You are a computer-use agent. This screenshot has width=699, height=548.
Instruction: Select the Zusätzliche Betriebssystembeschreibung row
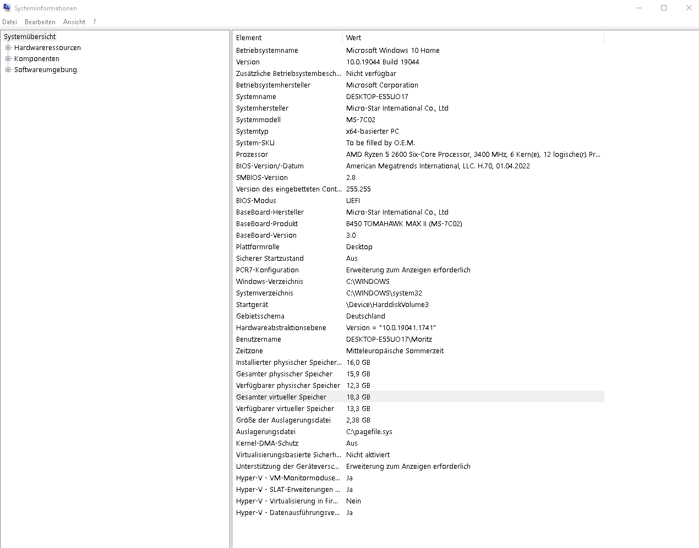pos(418,74)
